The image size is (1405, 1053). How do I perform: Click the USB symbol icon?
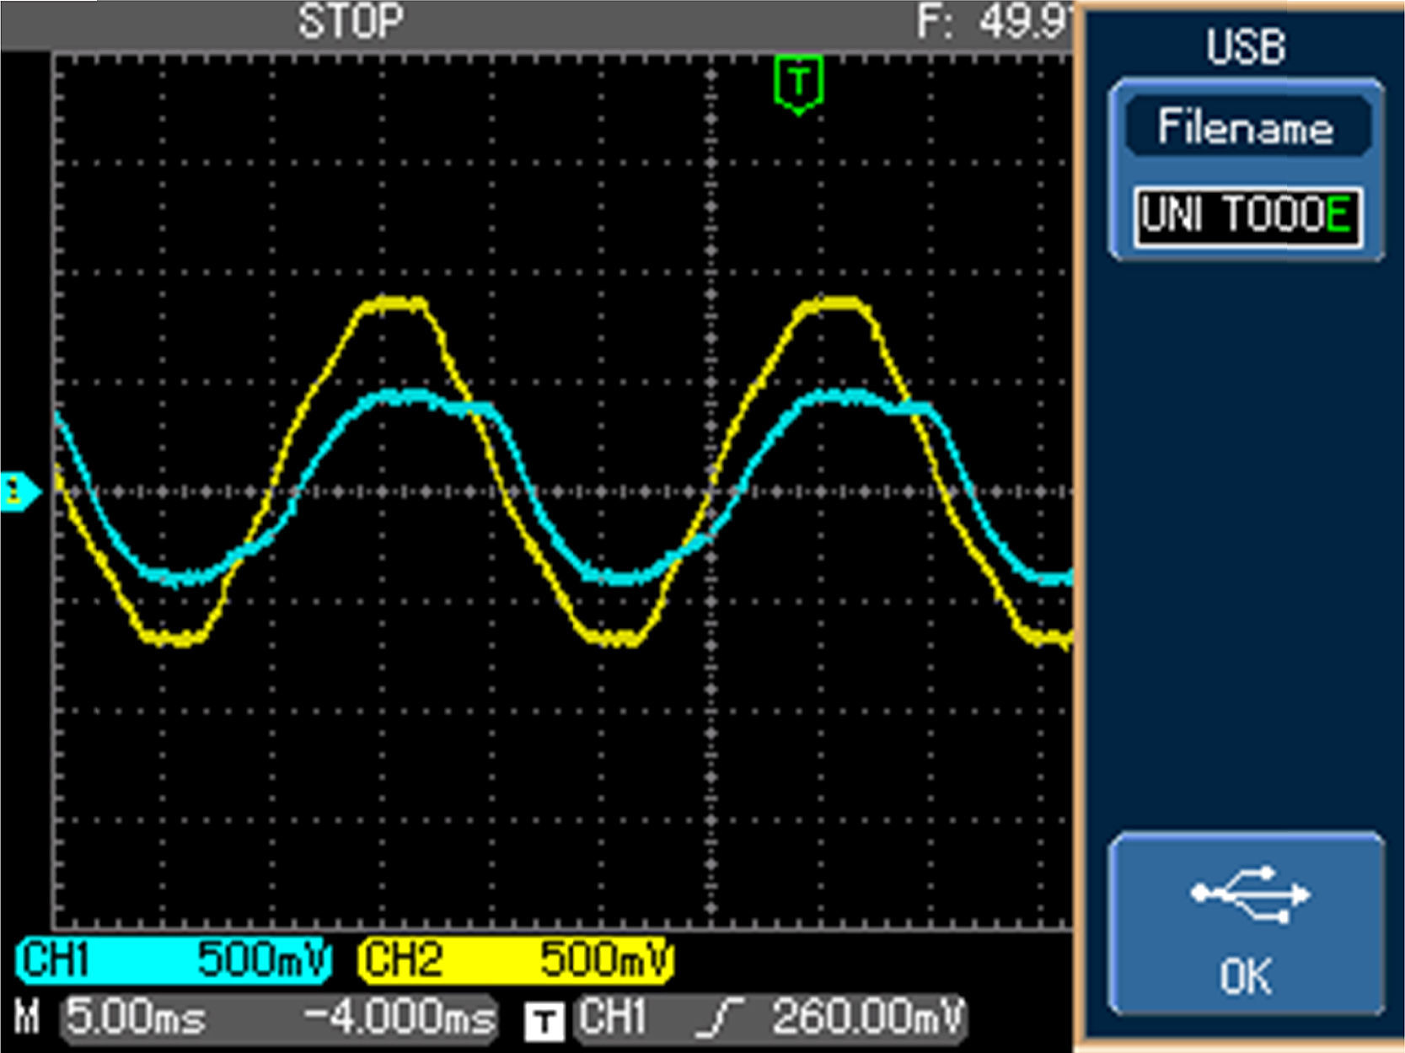(x=1248, y=893)
